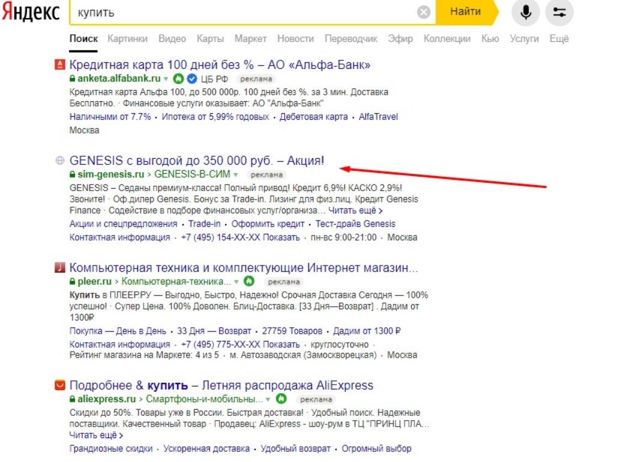Switch to the Видео tab

click(x=172, y=38)
